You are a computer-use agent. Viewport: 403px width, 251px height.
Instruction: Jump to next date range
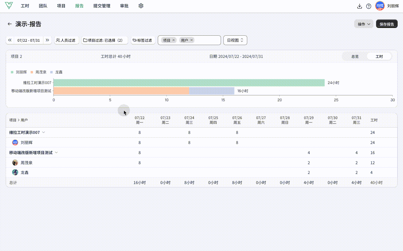47,40
